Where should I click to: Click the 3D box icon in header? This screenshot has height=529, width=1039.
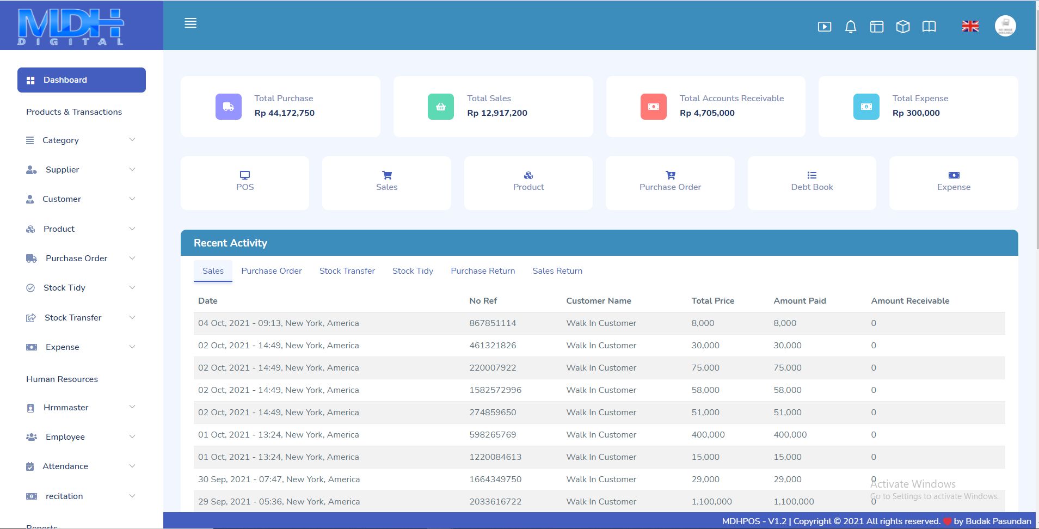pos(902,27)
